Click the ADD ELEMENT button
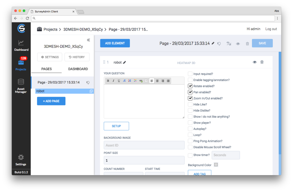The image size is (293, 192). [x=115, y=43]
